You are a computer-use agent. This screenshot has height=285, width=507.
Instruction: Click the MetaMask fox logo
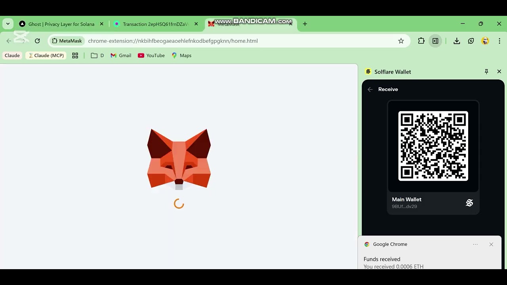point(179,159)
